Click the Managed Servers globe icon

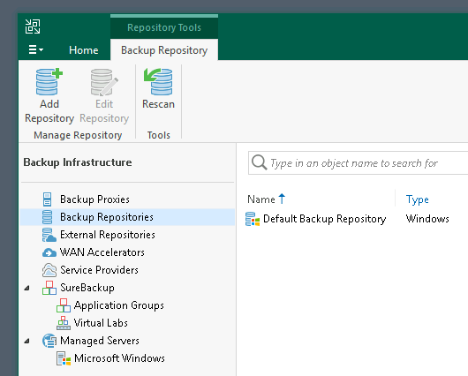49,341
